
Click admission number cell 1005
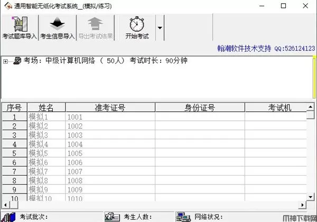coord(110,153)
